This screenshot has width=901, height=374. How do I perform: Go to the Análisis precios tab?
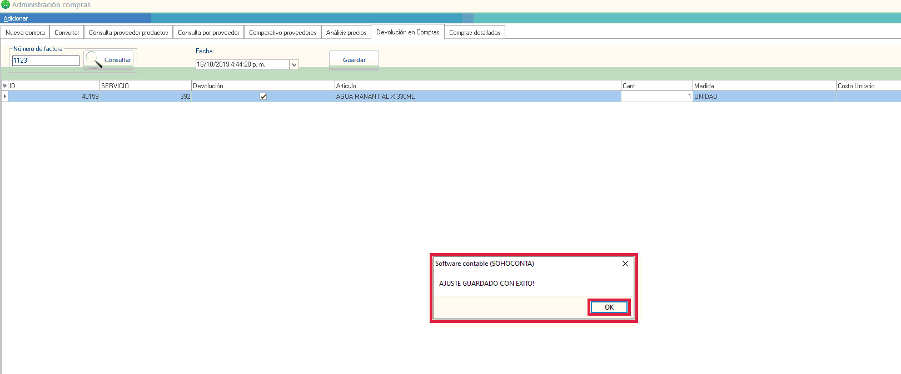point(346,33)
